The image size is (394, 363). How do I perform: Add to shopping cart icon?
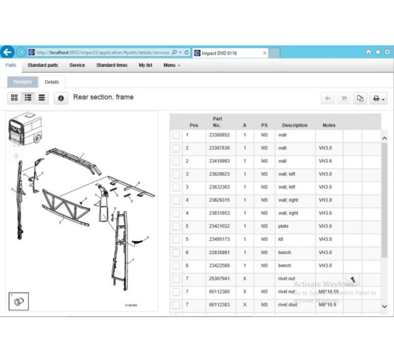tap(343, 98)
